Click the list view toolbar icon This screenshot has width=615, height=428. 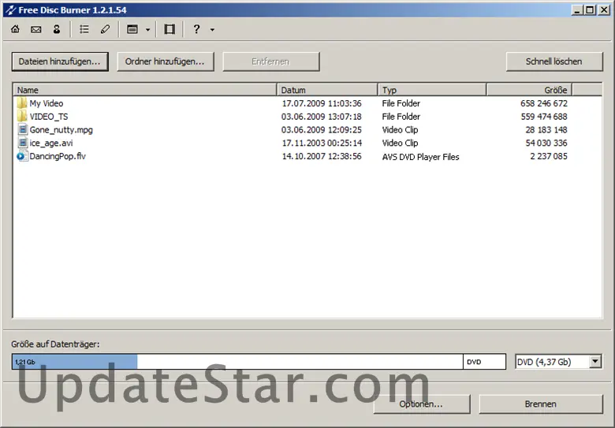tap(84, 29)
